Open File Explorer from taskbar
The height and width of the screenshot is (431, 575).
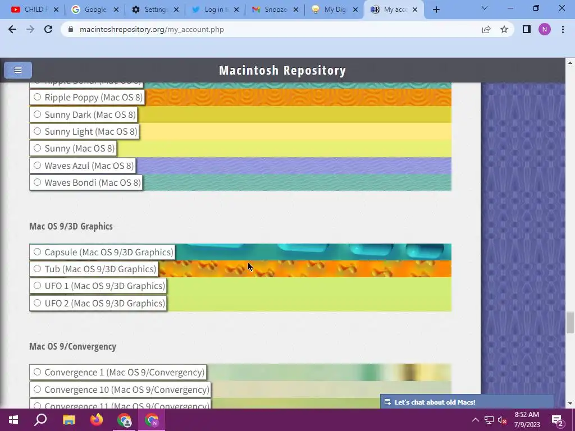pyautogui.click(x=69, y=420)
